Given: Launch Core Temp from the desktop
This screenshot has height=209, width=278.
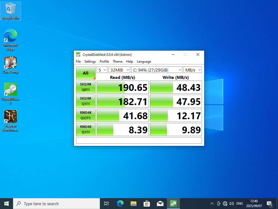Looking at the screenshot, I should pyautogui.click(x=10, y=63).
